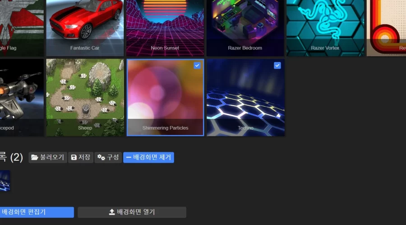
Task: Open the 구성 configure button
Action: click(x=108, y=157)
